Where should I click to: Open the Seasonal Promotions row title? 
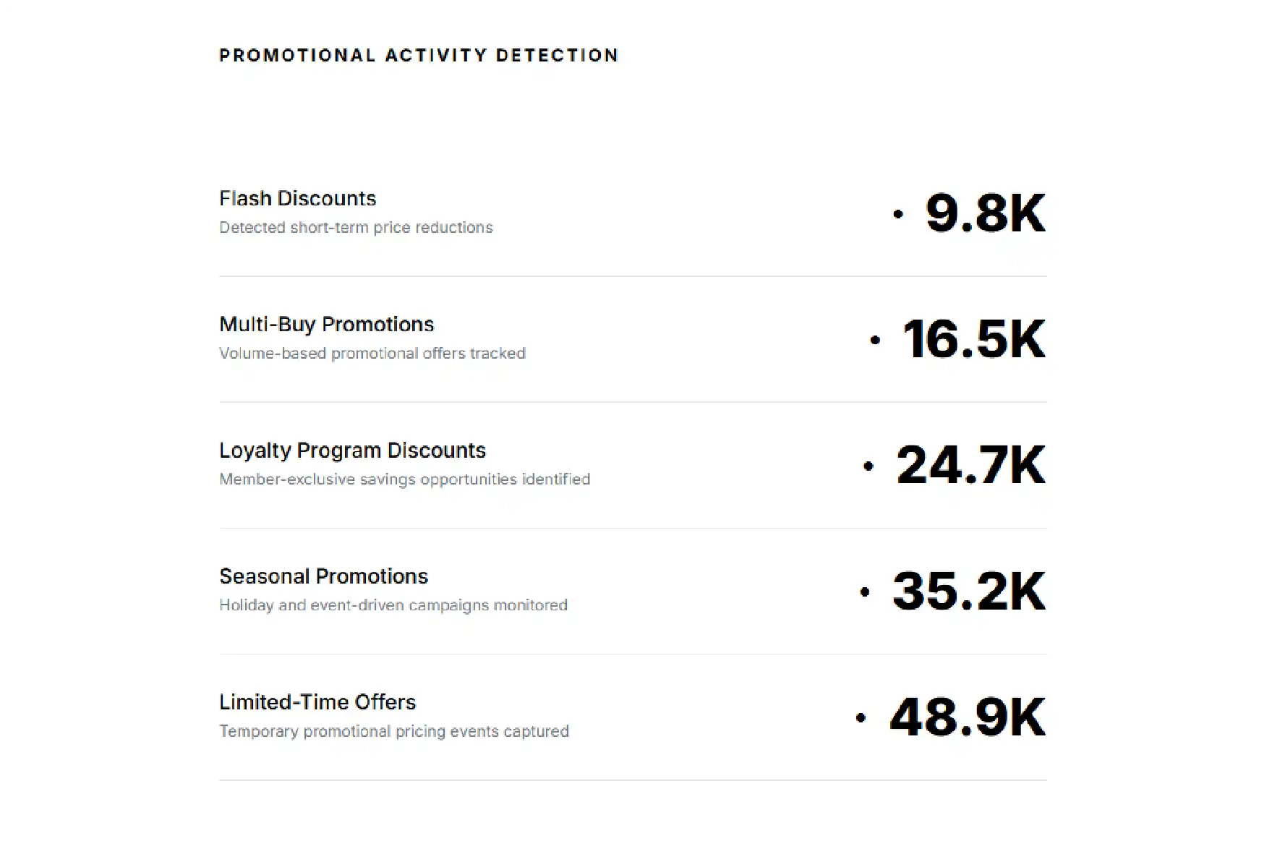[x=324, y=576]
